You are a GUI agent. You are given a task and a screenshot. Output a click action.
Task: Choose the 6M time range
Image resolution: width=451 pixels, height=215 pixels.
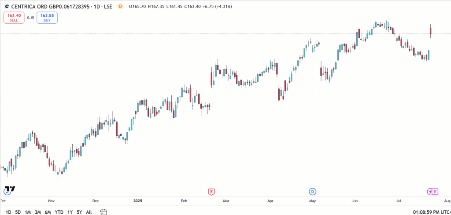click(48, 212)
